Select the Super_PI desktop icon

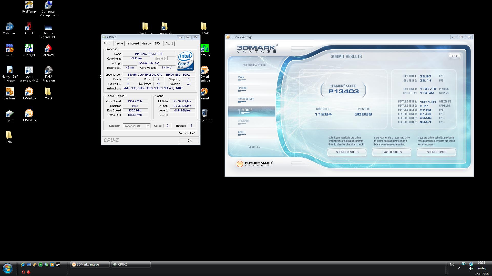29,50
